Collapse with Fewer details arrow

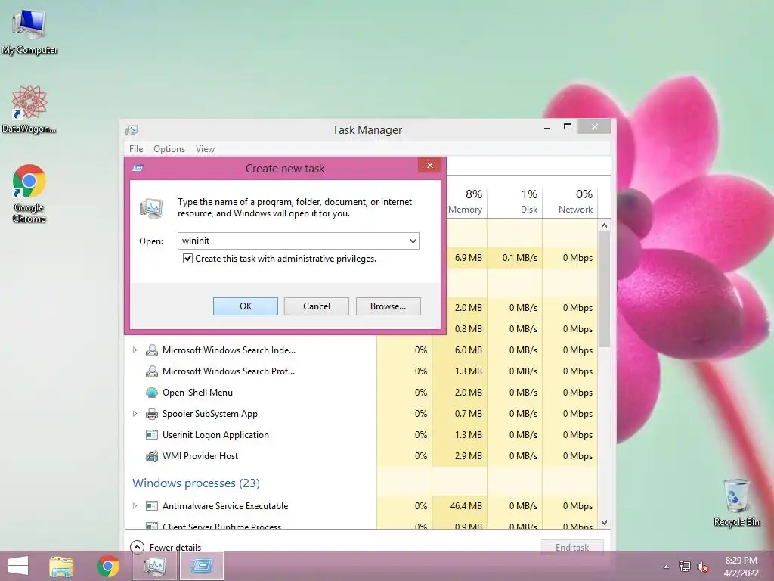point(137,547)
